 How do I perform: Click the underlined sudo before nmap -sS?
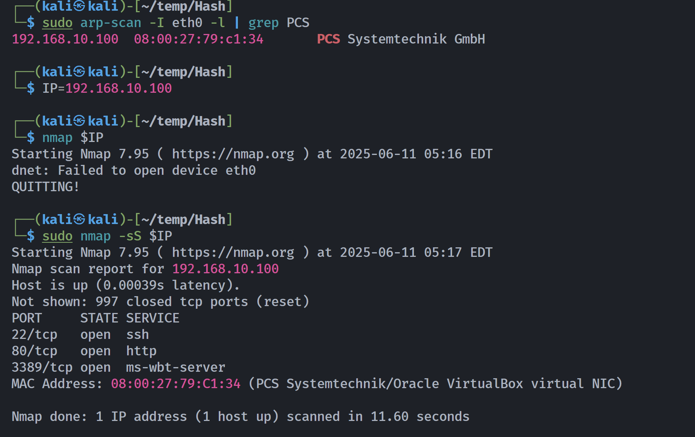57,236
